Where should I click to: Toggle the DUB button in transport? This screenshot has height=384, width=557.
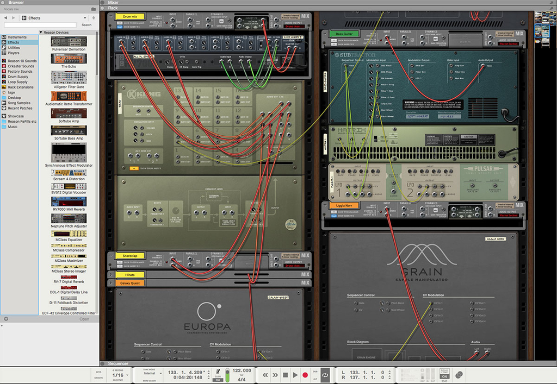point(315,371)
